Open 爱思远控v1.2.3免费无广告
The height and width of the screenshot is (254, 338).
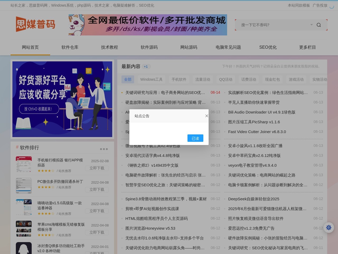251,228
